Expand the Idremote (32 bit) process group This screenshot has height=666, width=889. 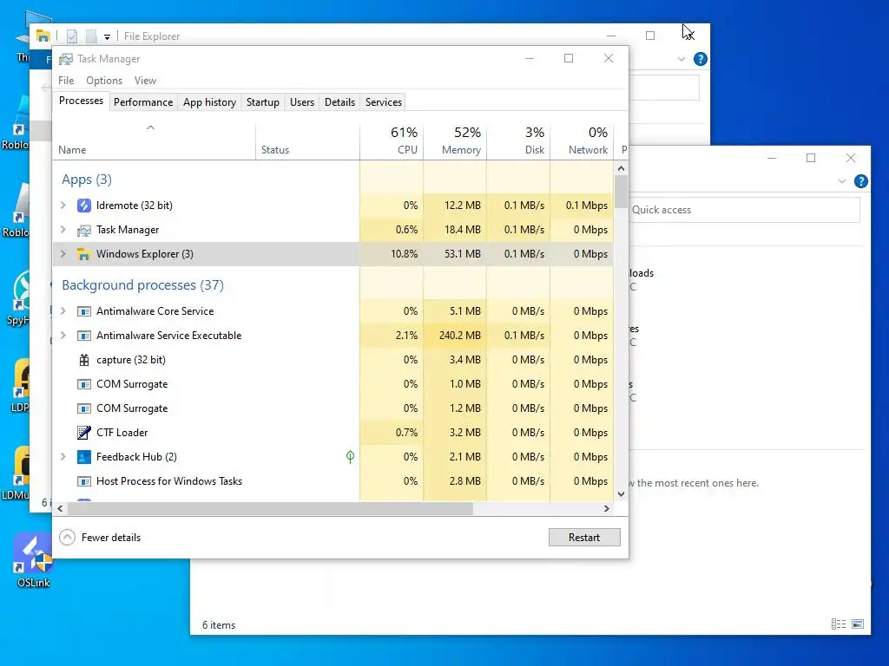pos(63,205)
